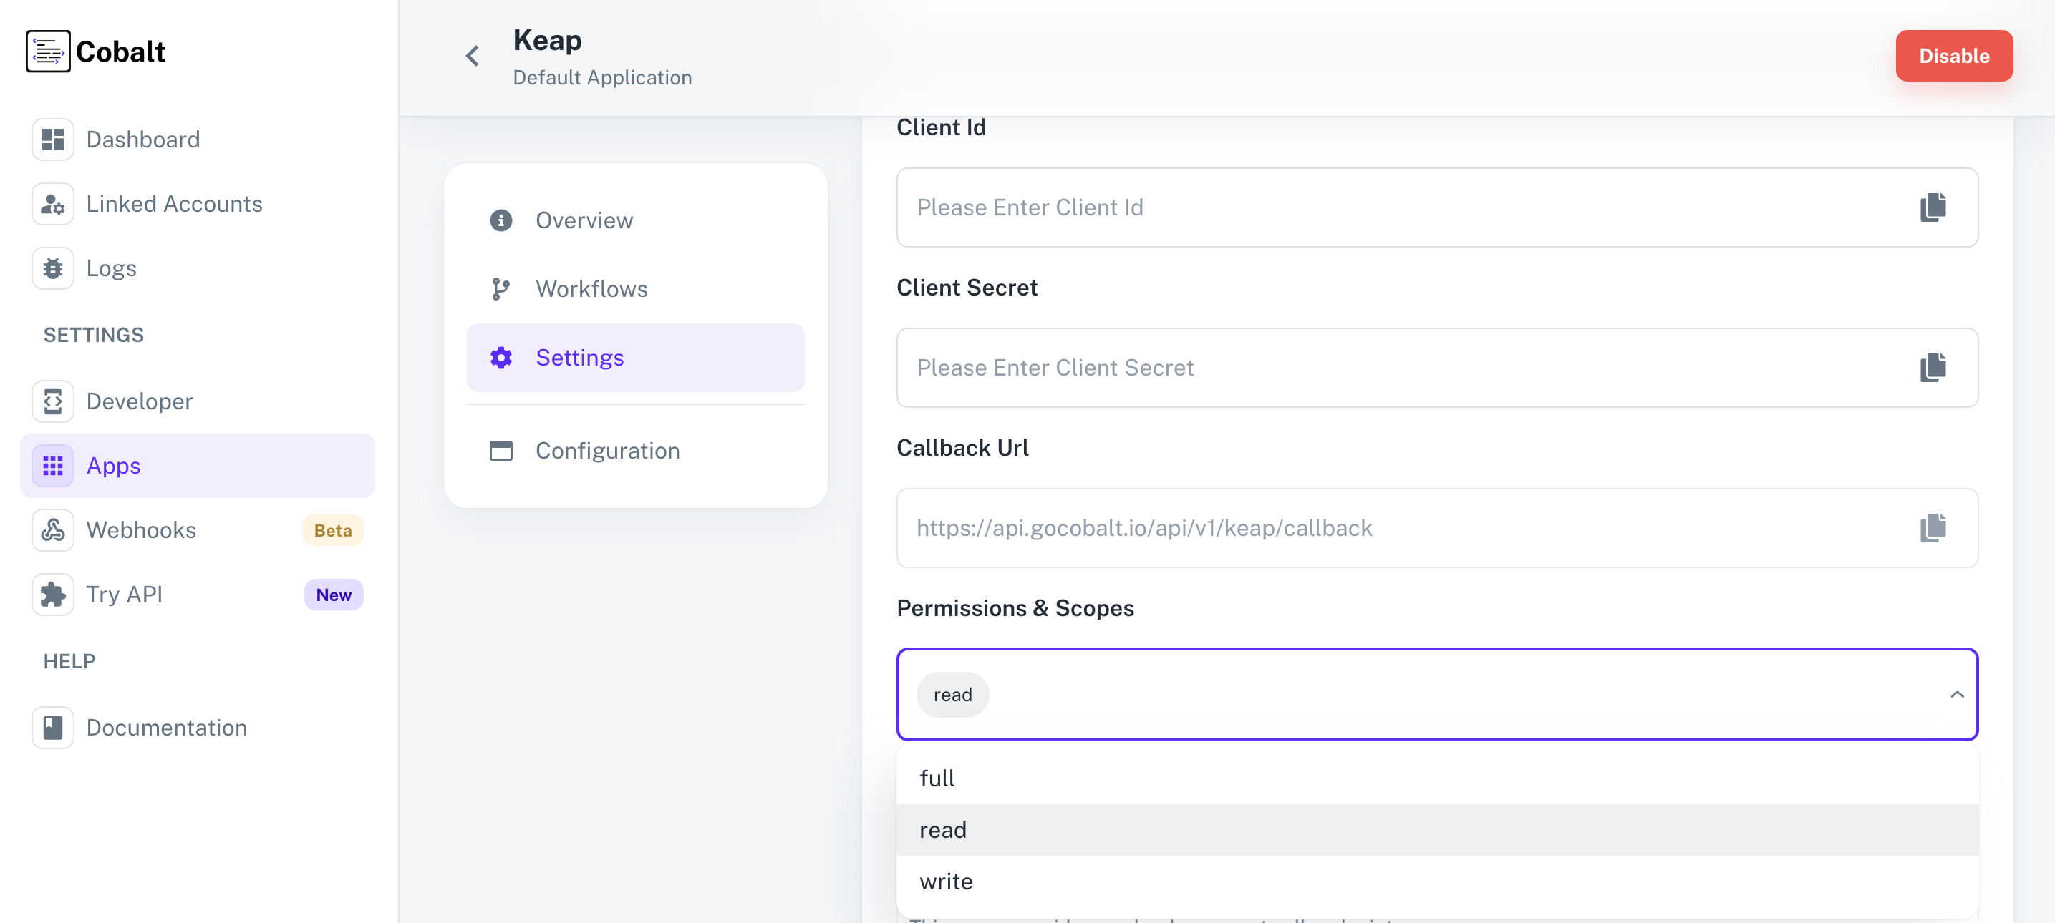
Task: Select the Apps grid icon
Action: [x=52, y=464]
